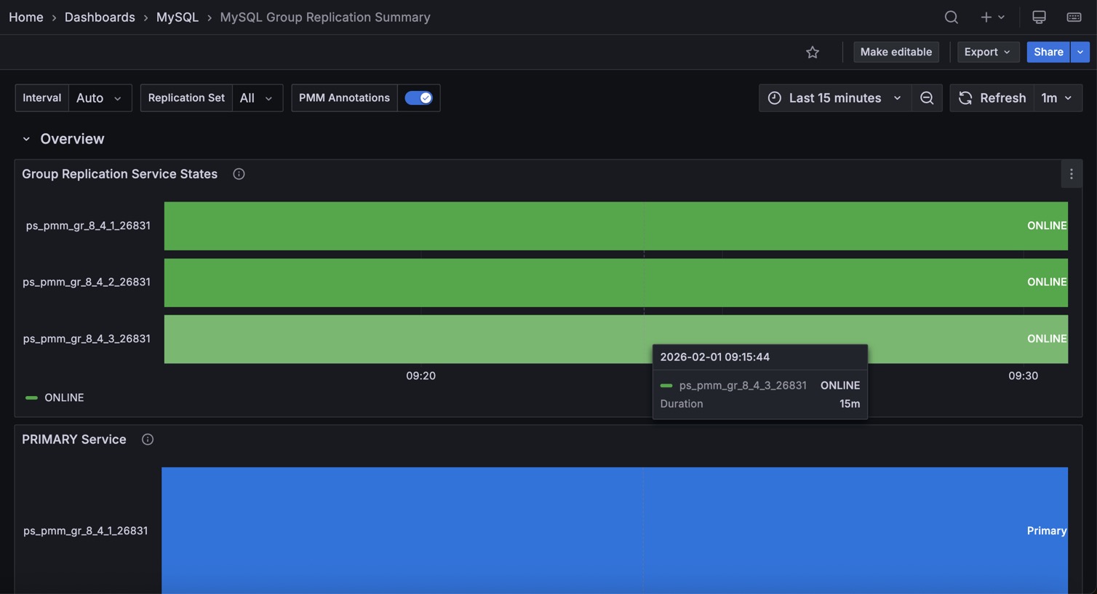The height and width of the screenshot is (594, 1097).
Task: Open Group Replication Service States info icon
Action: tap(239, 174)
